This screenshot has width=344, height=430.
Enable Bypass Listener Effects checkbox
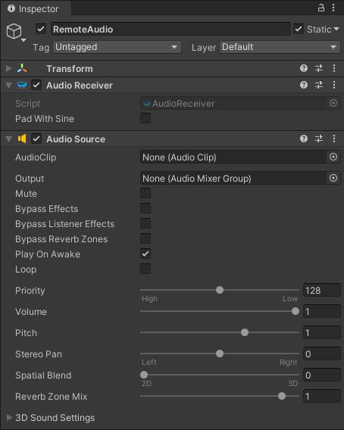(x=145, y=223)
